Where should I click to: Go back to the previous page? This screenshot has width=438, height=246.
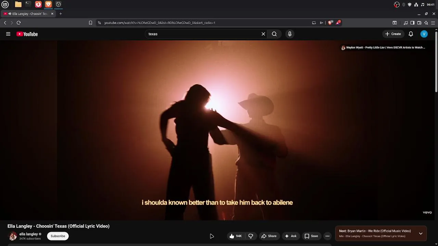point(5,23)
